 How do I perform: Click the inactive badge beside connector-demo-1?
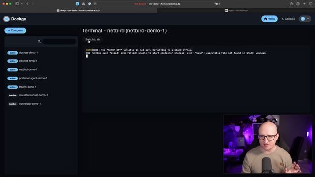pyautogui.click(x=13, y=104)
